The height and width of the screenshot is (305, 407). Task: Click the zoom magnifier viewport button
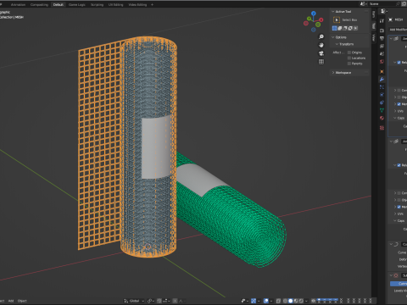pos(321,37)
